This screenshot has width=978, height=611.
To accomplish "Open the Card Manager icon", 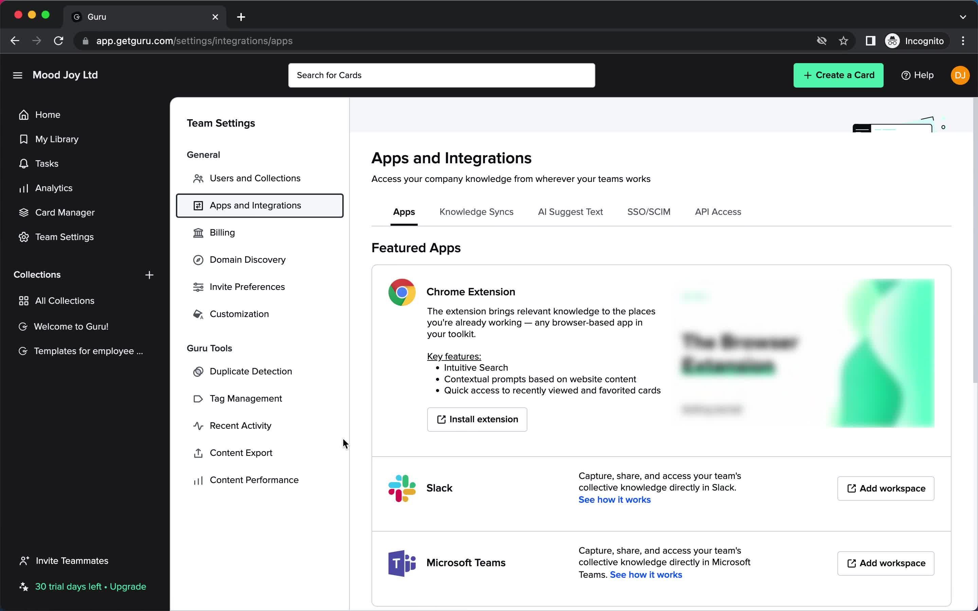I will pos(23,212).
